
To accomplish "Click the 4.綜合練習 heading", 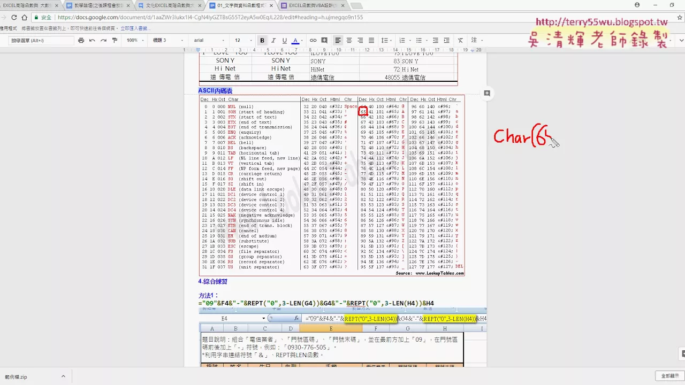I will 212,281.
